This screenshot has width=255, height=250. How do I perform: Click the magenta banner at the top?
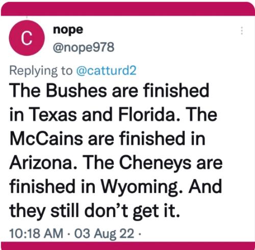click(x=127, y=9)
